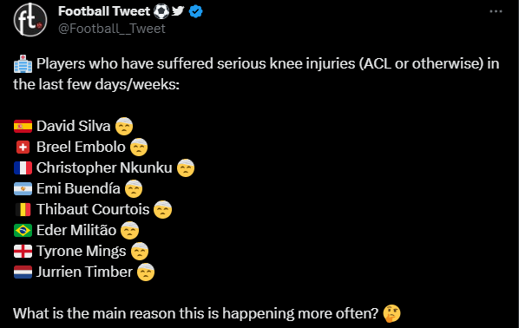Open the three-dot more options menu
Screen dimensions: 519x328
coord(496,11)
